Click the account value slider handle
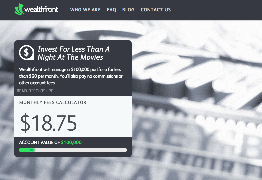The image size is (262, 180). pos(32,150)
